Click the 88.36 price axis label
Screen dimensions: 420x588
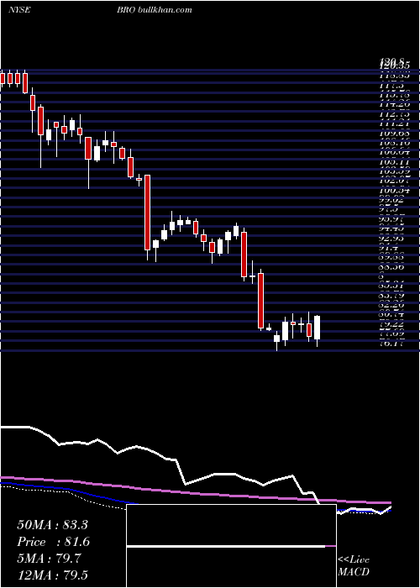393,266
